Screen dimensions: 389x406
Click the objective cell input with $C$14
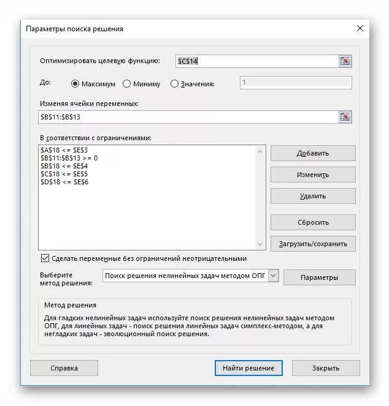pyautogui.click(x=257, y=61)
